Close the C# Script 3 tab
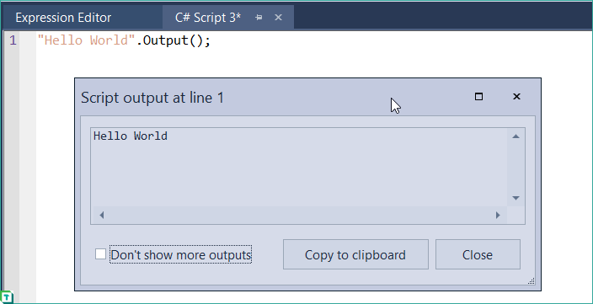Viewport: 593px width, 304px height. (278, 18)
